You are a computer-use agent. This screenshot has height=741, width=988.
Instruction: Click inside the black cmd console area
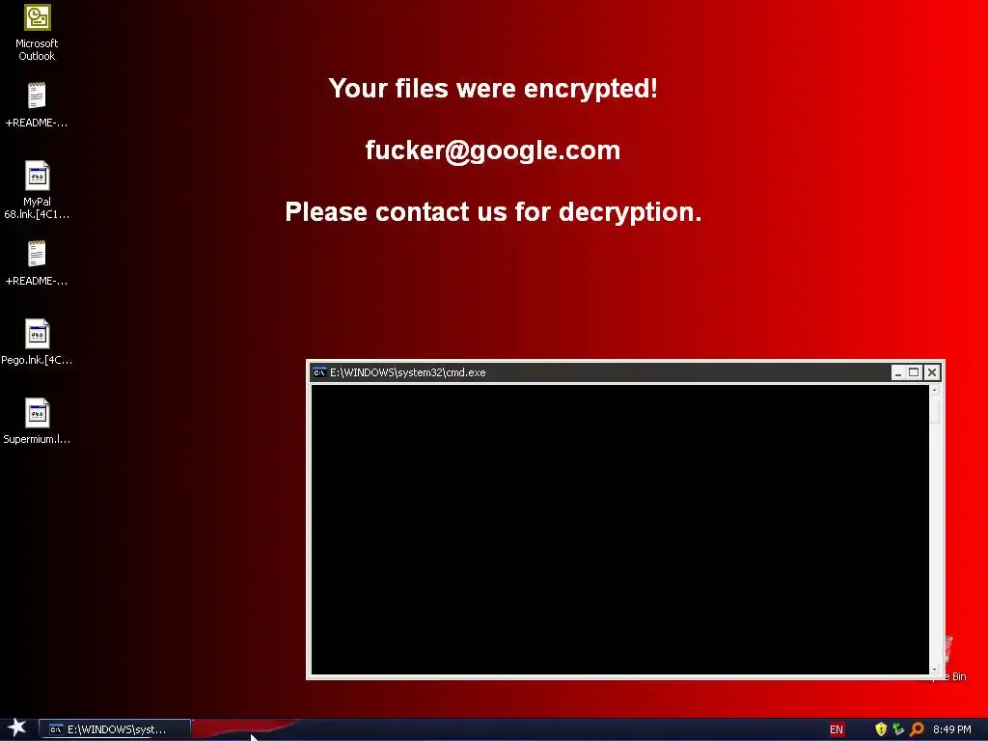[620, 530]
